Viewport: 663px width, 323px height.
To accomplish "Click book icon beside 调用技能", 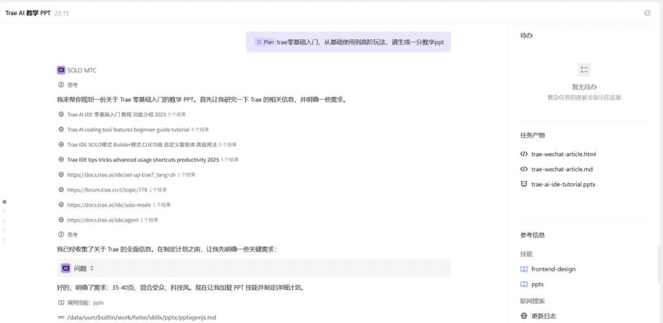I will 61,302.
